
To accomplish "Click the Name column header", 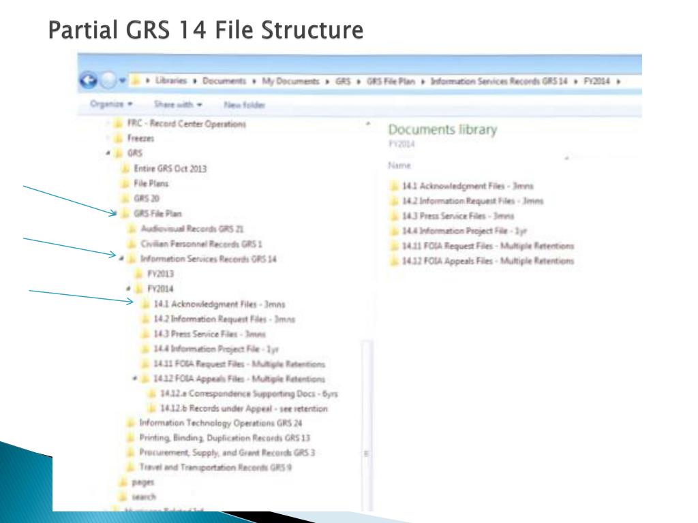I will pos(399,165).
